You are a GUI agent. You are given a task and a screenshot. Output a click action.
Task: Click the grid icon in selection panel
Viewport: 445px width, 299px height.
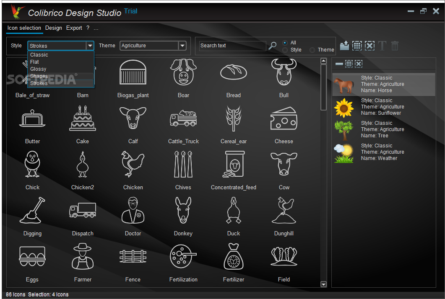click(349, 64)
